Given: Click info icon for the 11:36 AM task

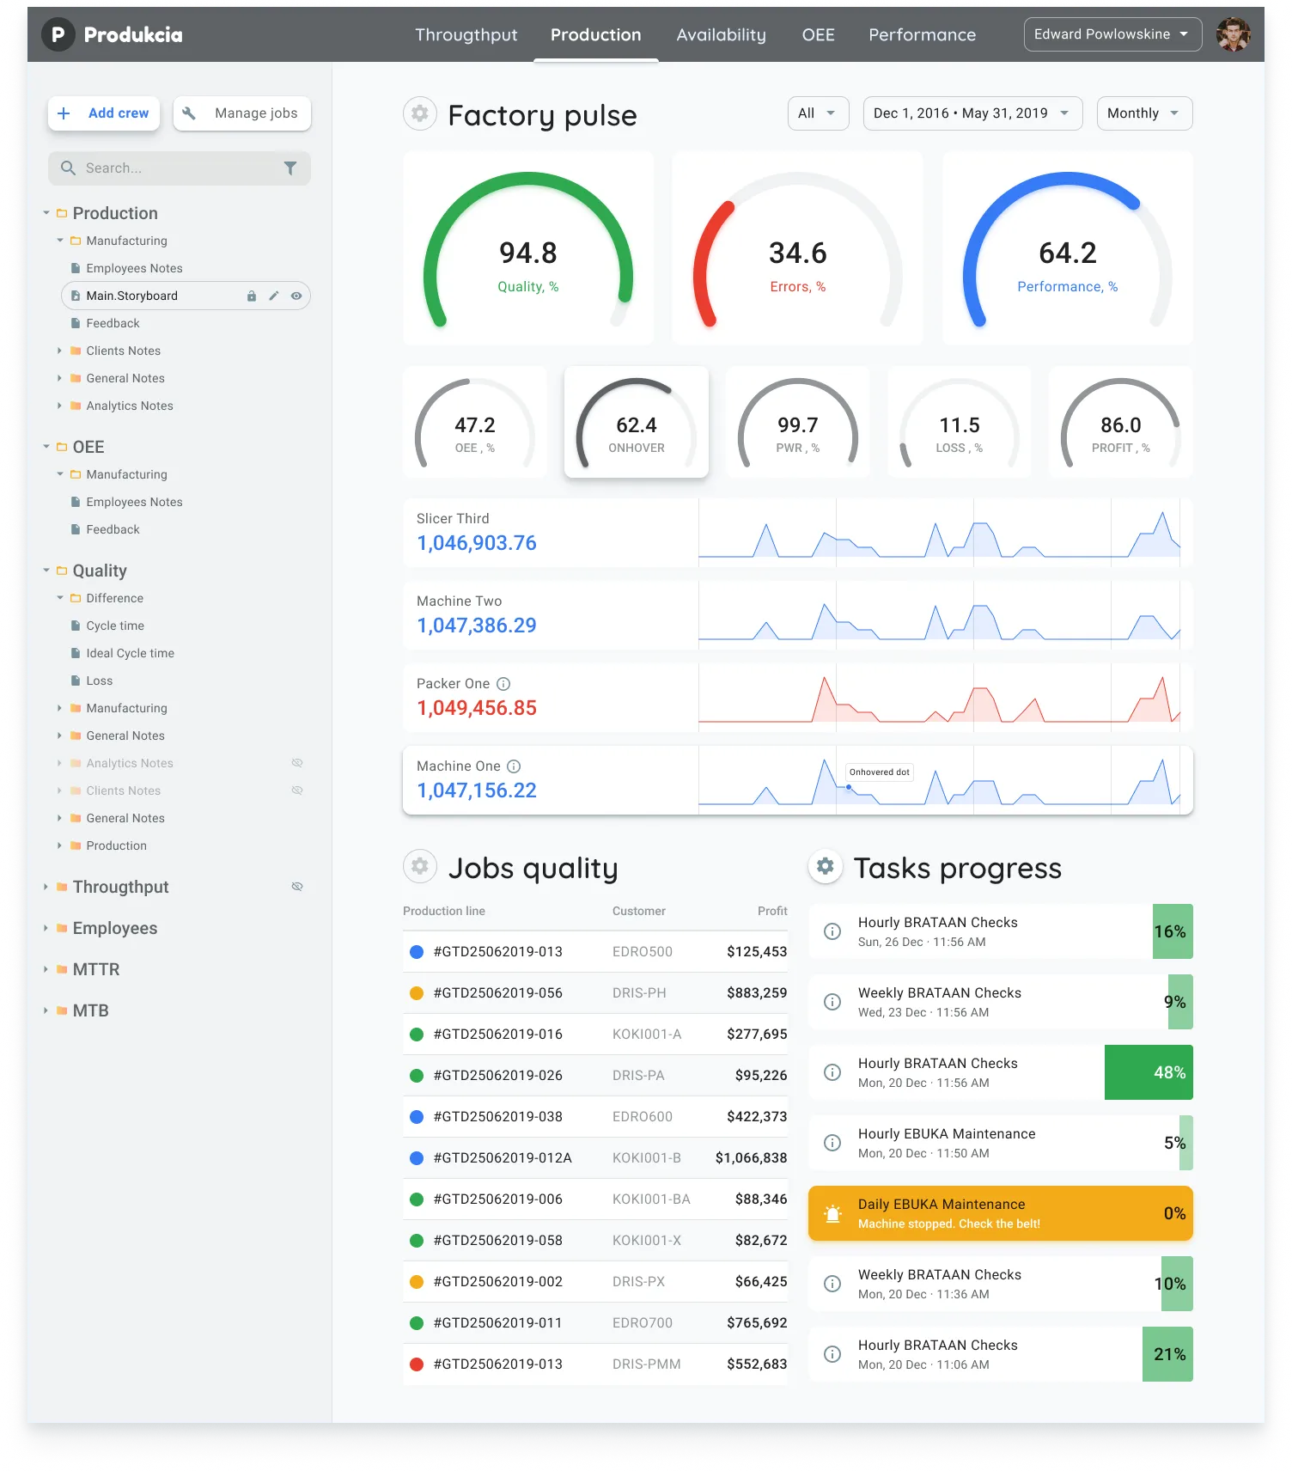Looking at the screenshot, I should [832, 1284].
